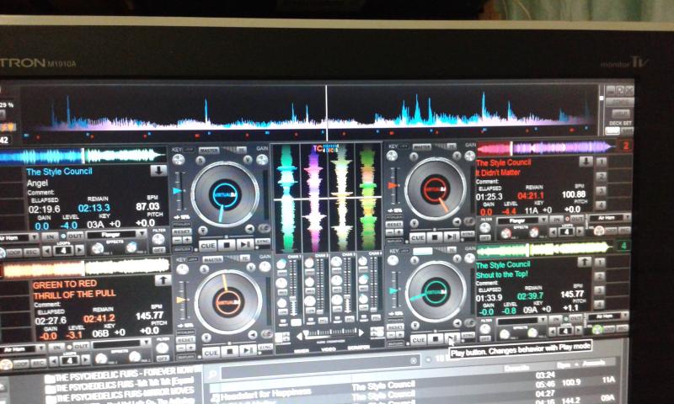Open THE PSYCHEDELIC FURS - FOREVER NOW folder

(x=122, y=373)
